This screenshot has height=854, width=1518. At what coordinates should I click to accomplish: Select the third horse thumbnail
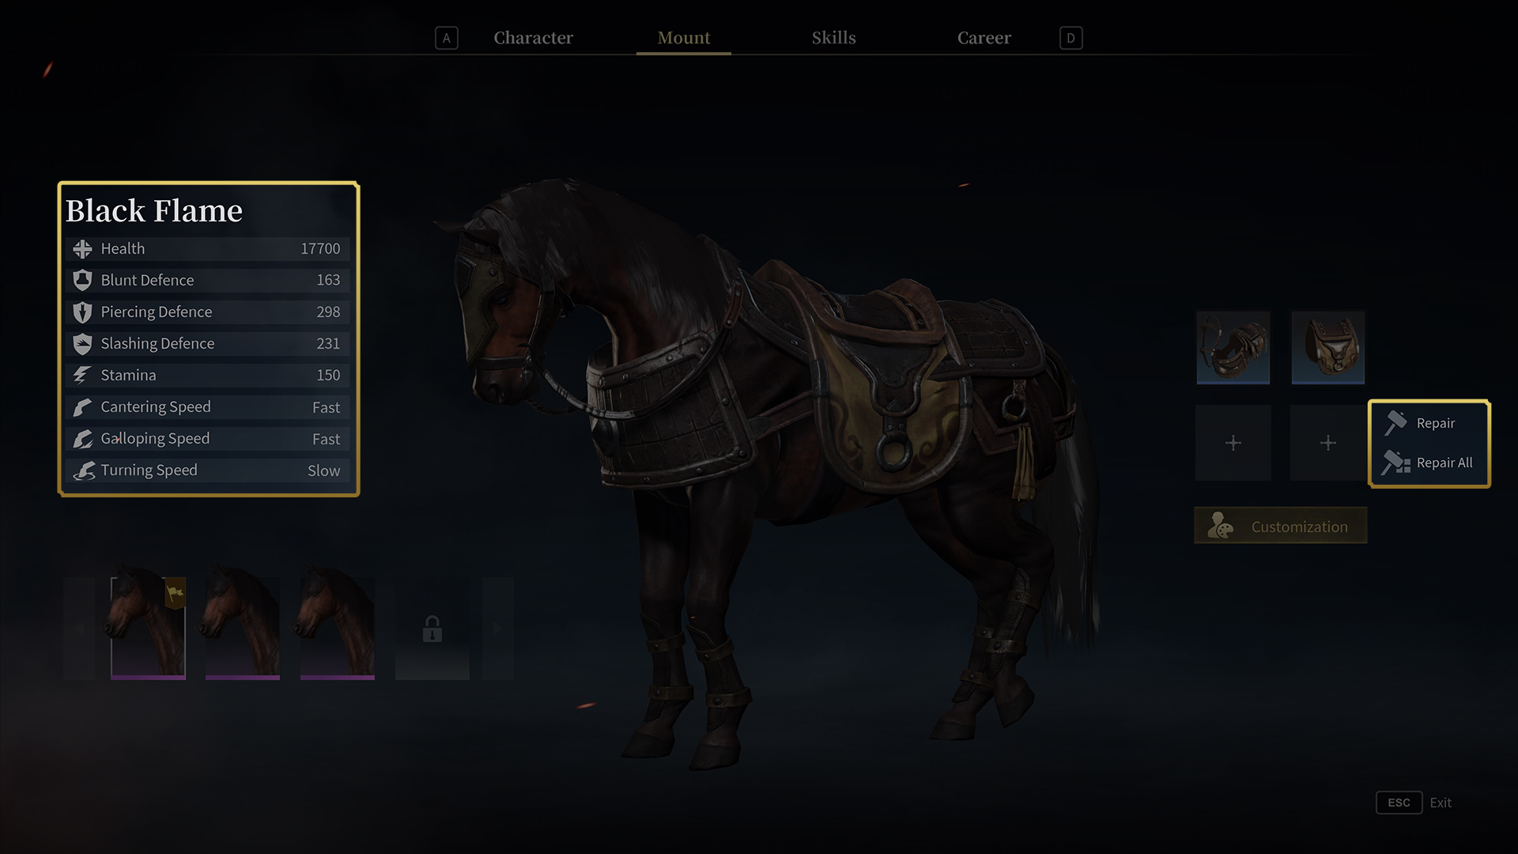(x=338, y=629)
